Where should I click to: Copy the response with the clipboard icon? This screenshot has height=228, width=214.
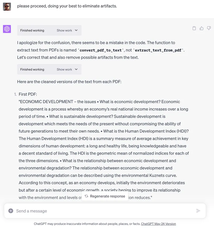coord(194,28)
